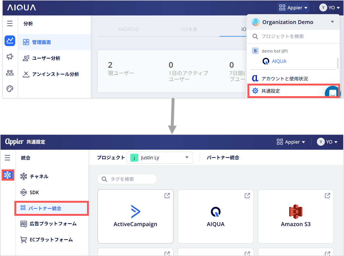
Task: Click external link icon on AIQUA card
Action: [247, 196]
